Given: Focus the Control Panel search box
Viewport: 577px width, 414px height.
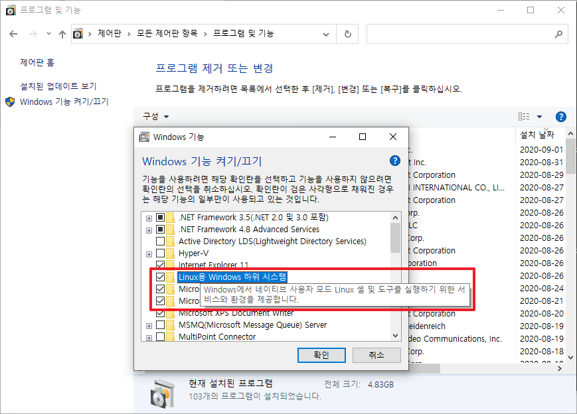Looking at the screenshot, I should [x=467, y=34].
